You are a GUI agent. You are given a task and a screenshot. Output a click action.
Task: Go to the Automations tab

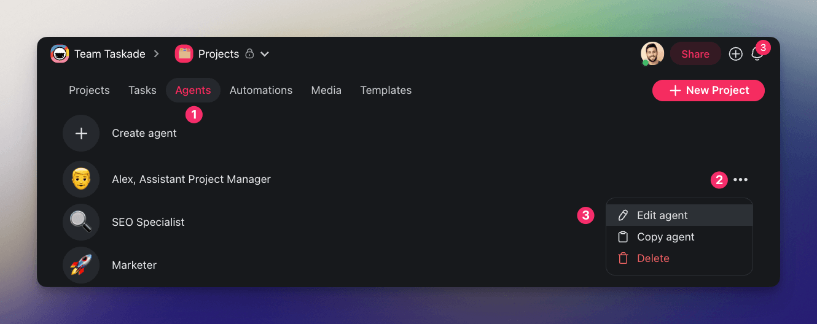click(261, 90)
